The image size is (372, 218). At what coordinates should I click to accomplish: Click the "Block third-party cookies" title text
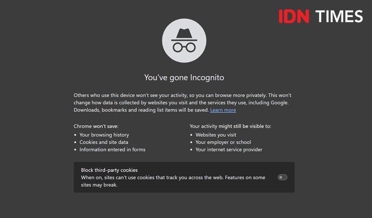(109, 170)
